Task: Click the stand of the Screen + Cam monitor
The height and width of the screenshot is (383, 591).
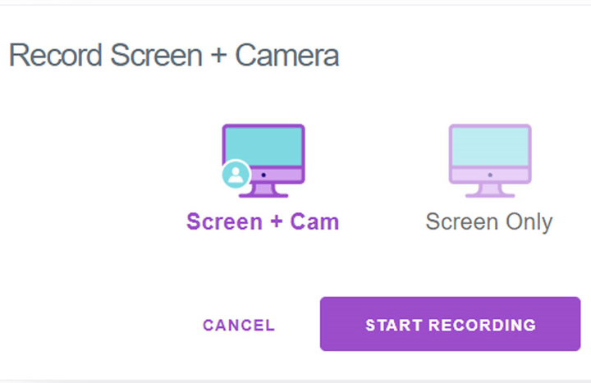Action: click(x=263, y=190)
